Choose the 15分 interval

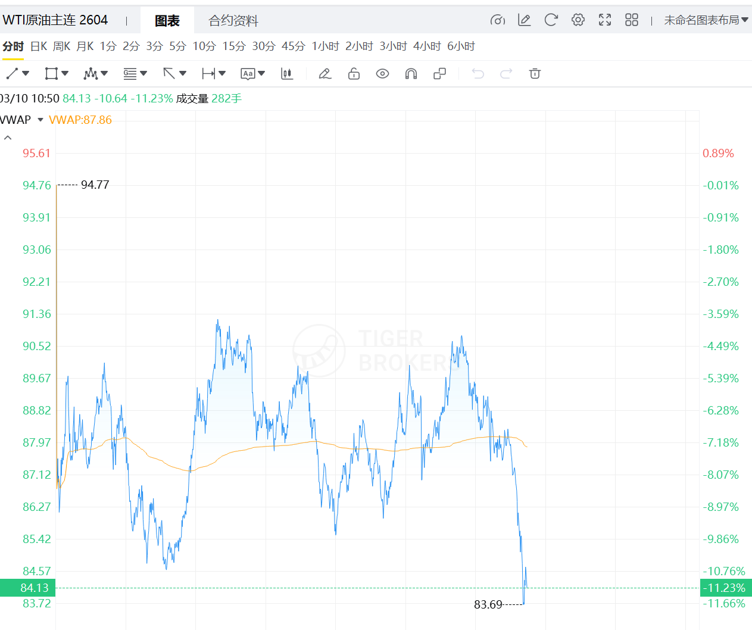pyautogui.click(x=234, y=46)
